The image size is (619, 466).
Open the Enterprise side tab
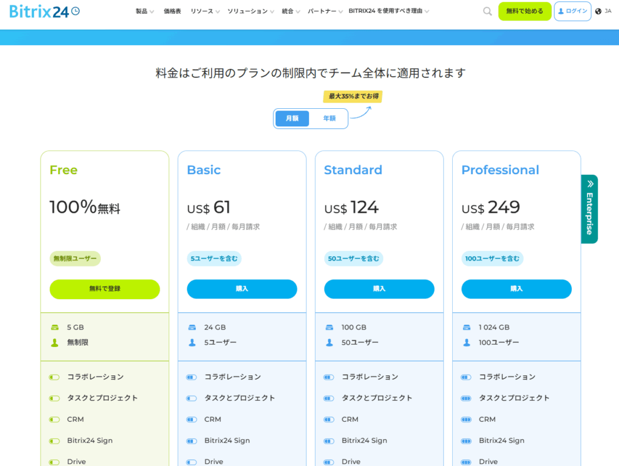[589, 209]
